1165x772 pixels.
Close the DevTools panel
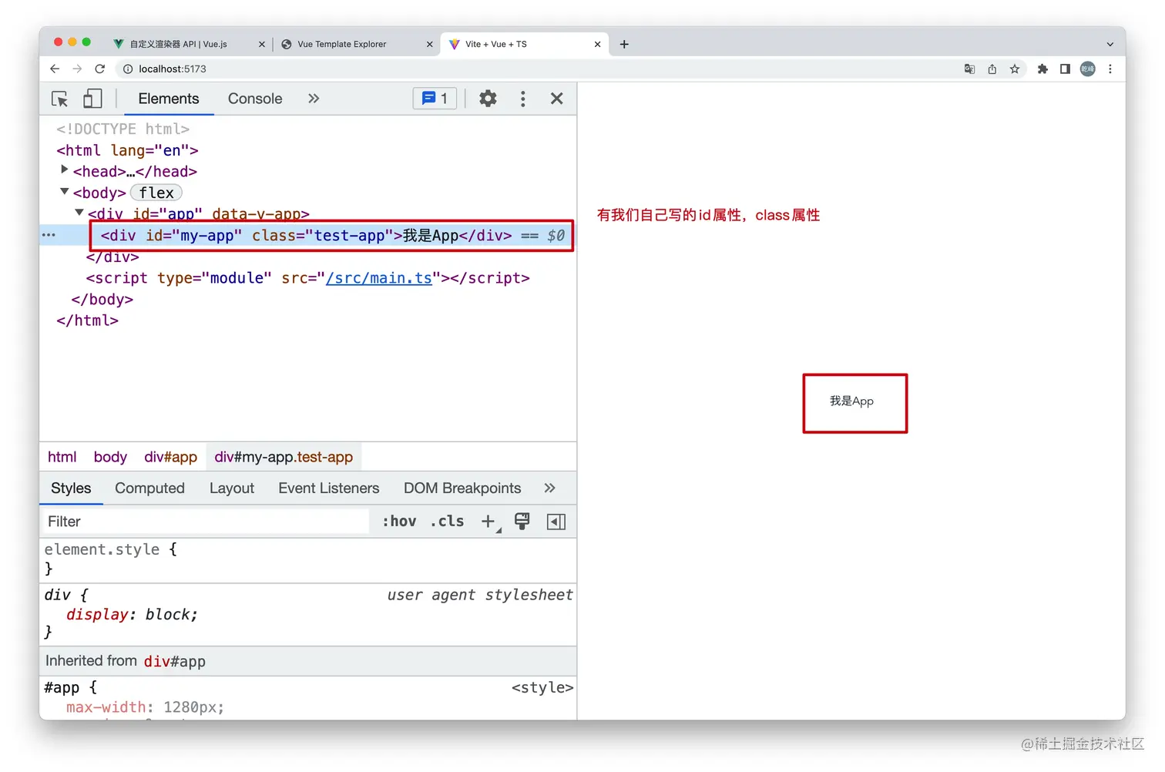557,99
